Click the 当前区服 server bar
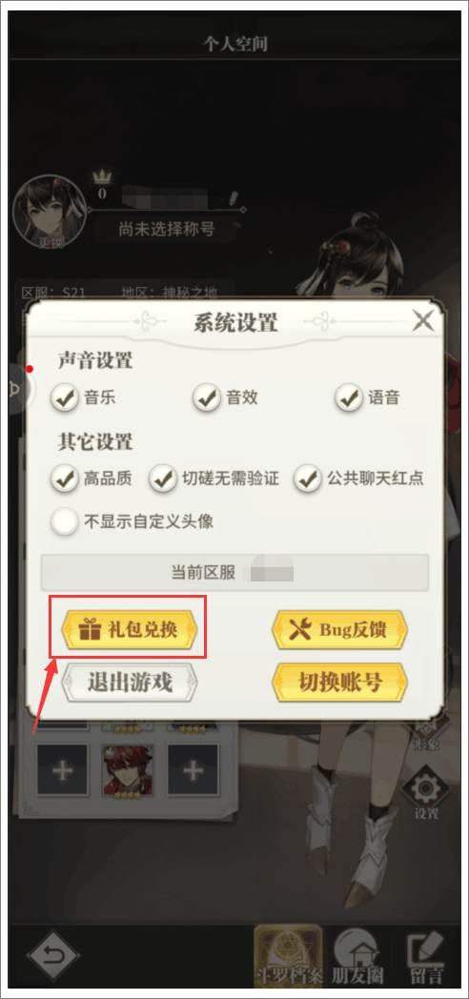Screen dimensions: 469x999 [x=234, y=572]
